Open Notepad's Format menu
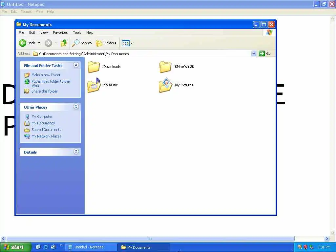The image size is (336, 252). pos(26,11)
